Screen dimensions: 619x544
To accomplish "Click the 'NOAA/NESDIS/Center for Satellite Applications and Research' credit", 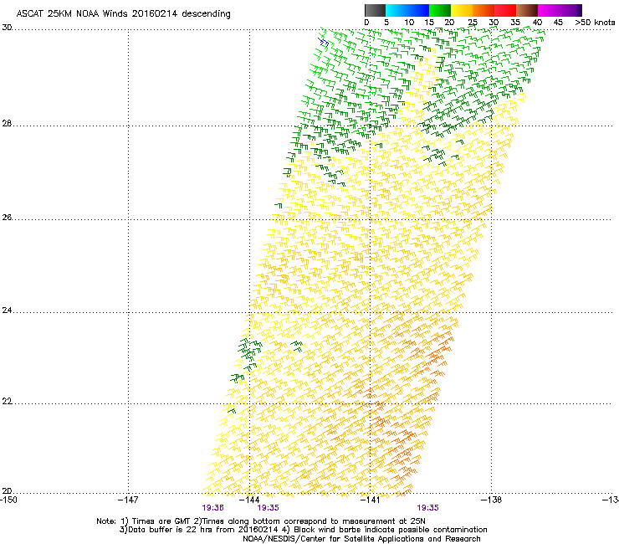I will [x=361, y=539].
